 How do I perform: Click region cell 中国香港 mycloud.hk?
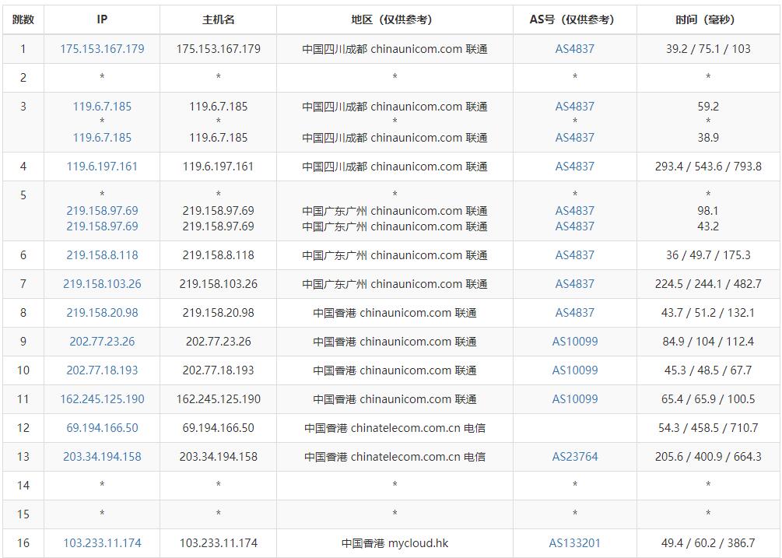coord(395,543)
